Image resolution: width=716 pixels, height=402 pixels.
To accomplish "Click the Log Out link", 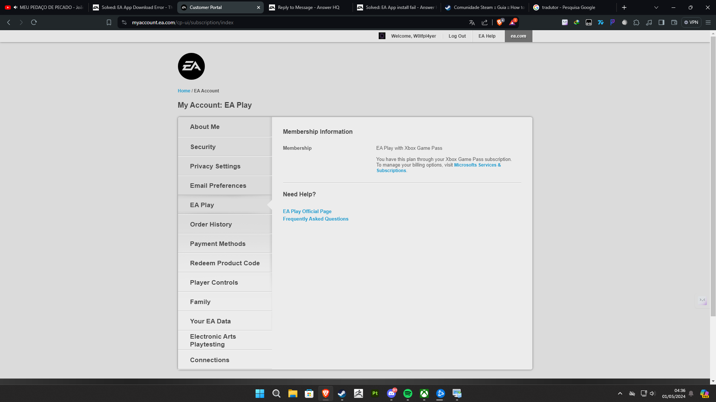I will pos(457,36).
